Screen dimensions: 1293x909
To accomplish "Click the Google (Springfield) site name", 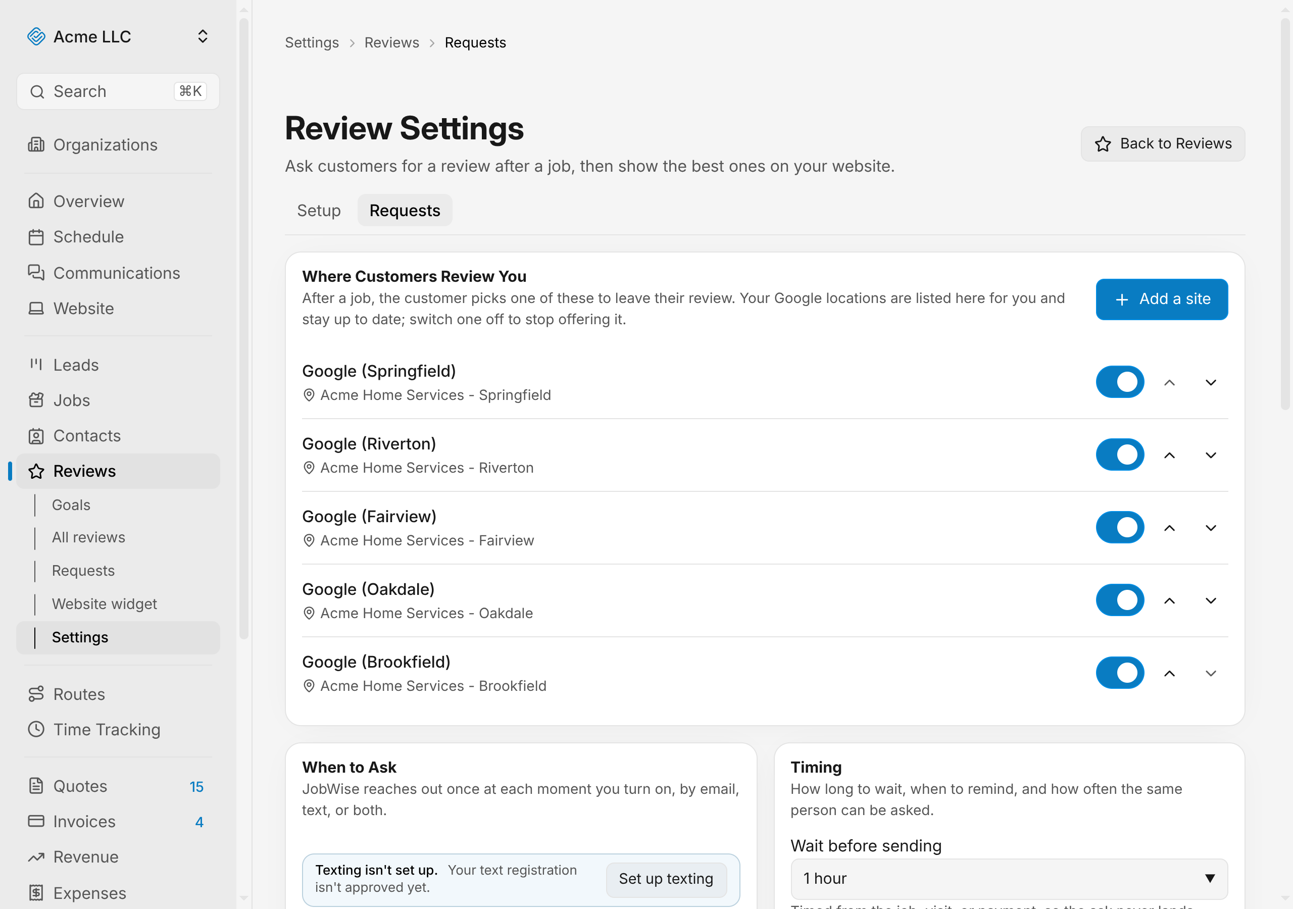I will 378,371.
